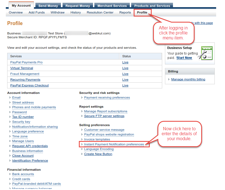
Task: Open PayPal Express Checkout link
Action: click(29, 85)
